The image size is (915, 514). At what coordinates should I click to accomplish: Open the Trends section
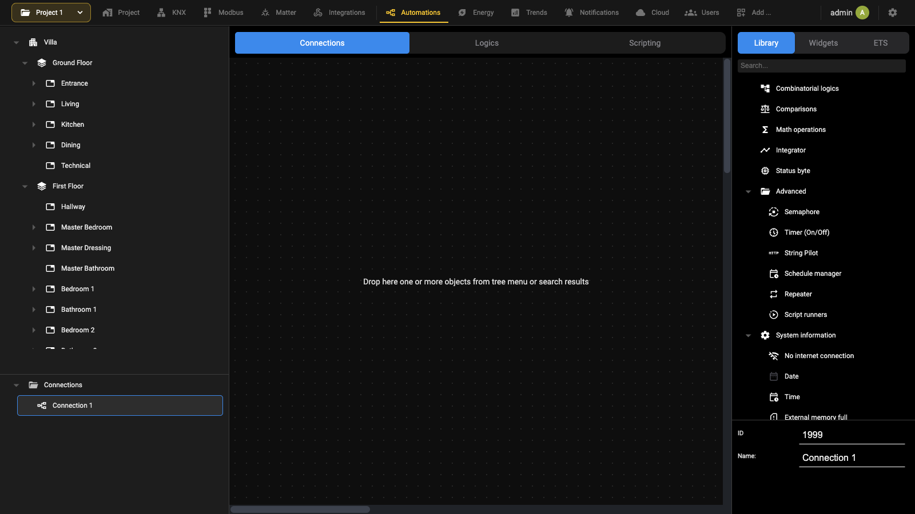click(x=529, y=13)
